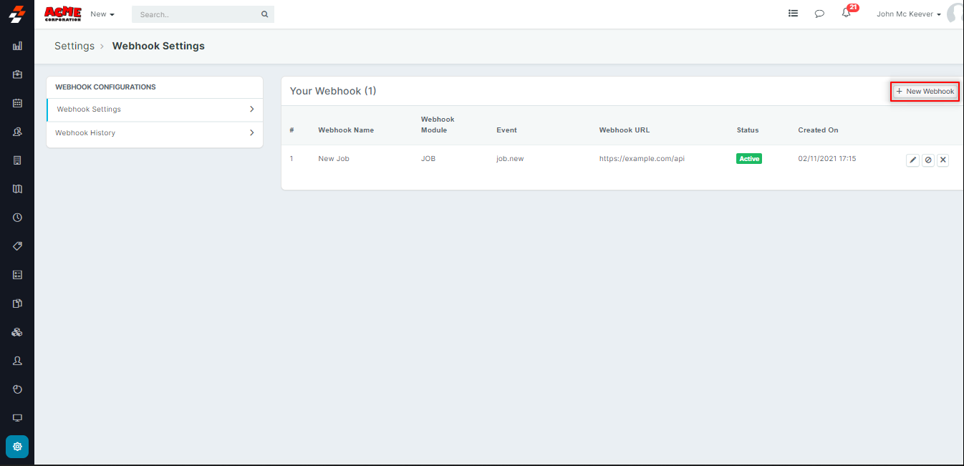Select Webhook Settings in the configurations panel
Image resolution: width=964 pixels, height=466 pixels.
89,110
